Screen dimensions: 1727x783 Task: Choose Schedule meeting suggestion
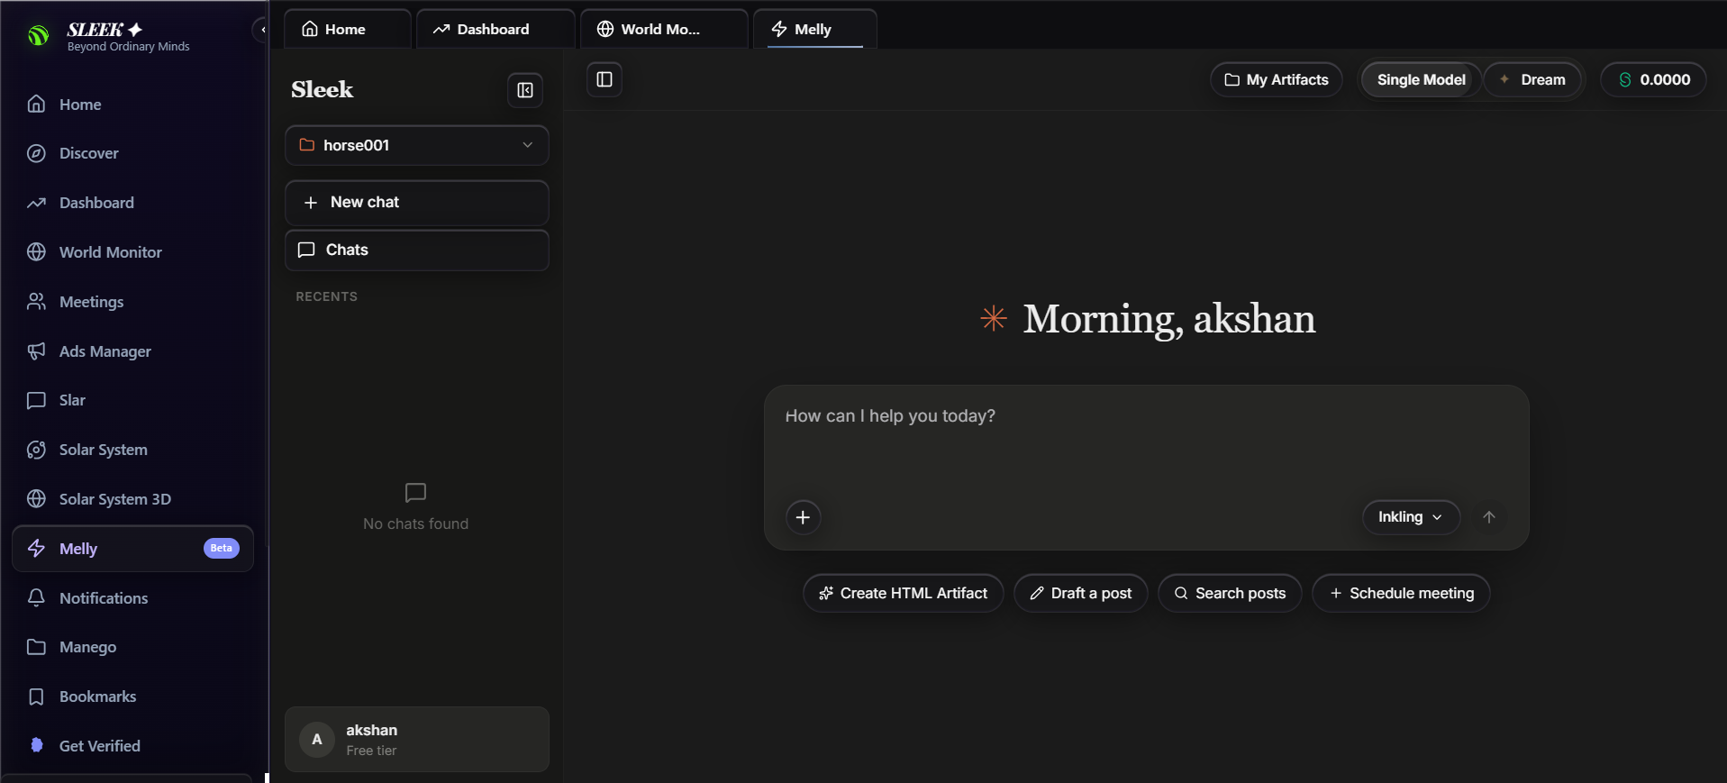pos(1401,593)
